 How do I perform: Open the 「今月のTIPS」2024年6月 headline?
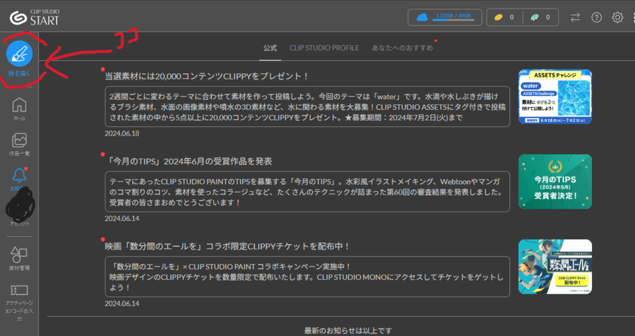click(189, 161)
